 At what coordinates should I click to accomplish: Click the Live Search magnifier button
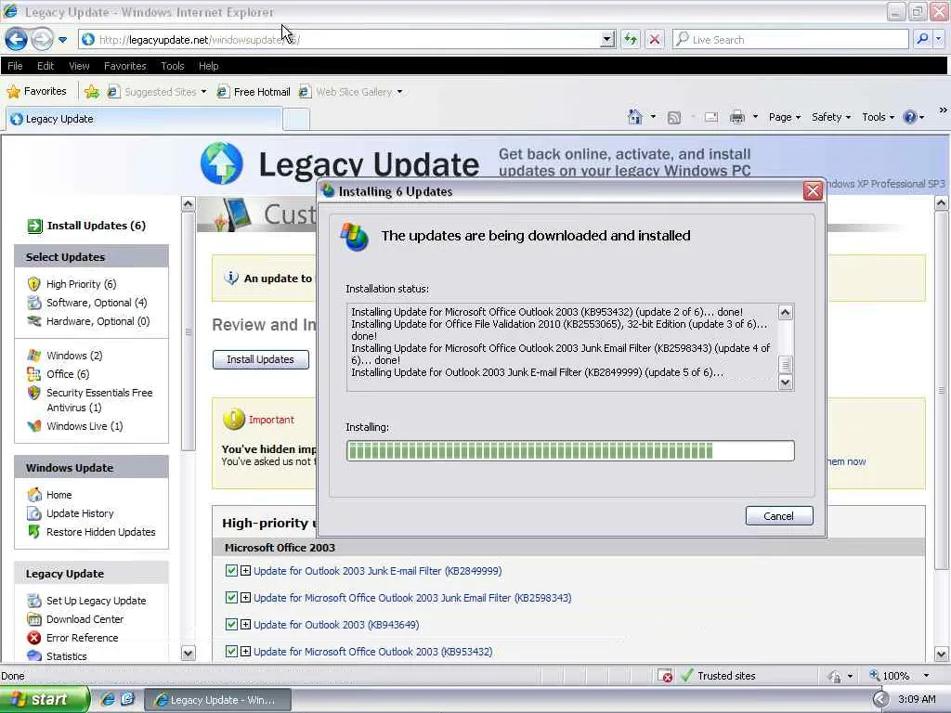tap(922, 39)
